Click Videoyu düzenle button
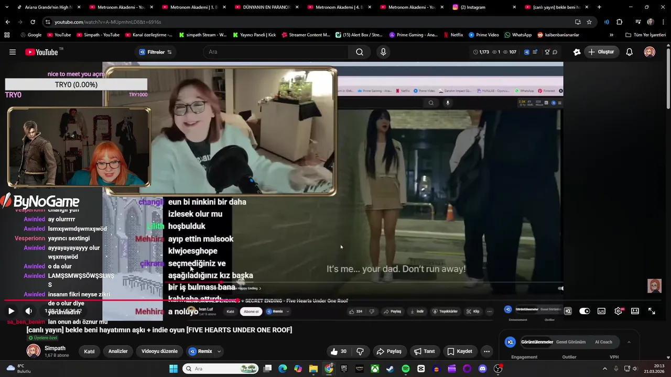671x377 pixels. click(159, 351)
